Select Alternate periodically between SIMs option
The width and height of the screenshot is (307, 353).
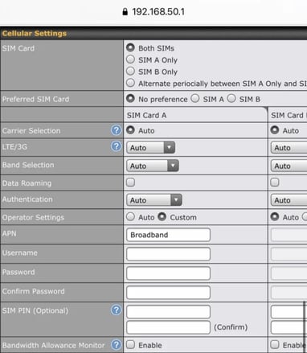(x=130, y=83)
